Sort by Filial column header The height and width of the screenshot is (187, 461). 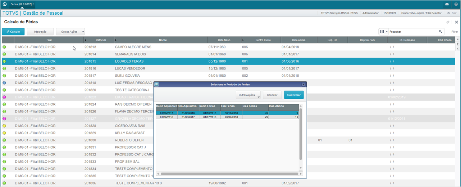49,40
